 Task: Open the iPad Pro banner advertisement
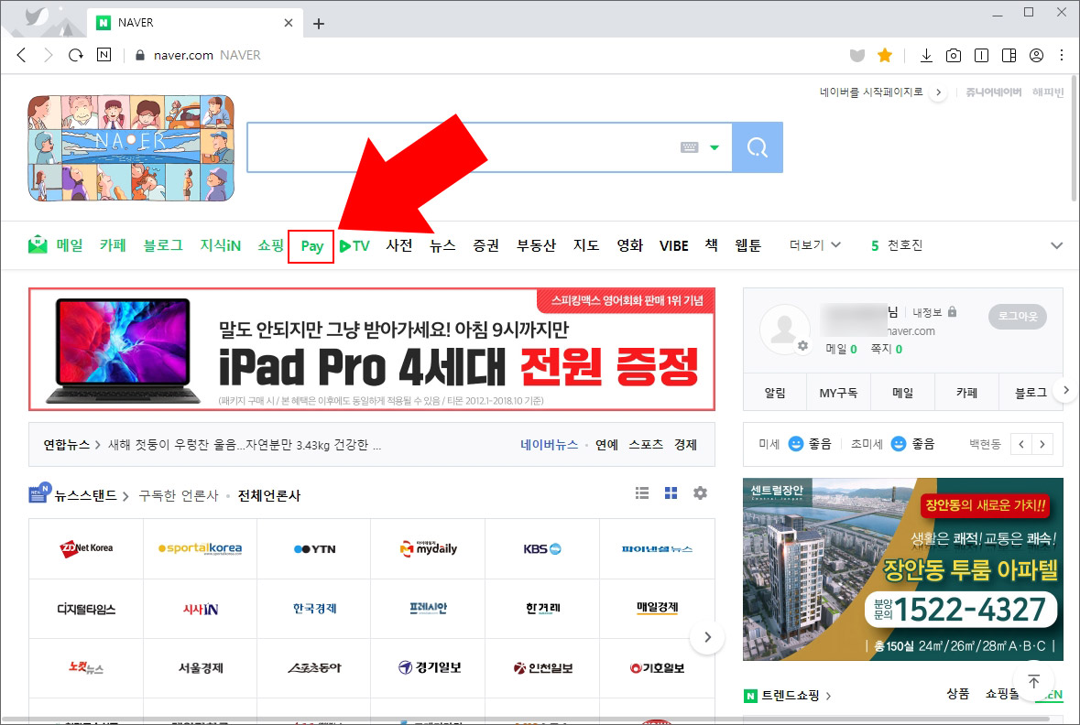click(372, 349)
